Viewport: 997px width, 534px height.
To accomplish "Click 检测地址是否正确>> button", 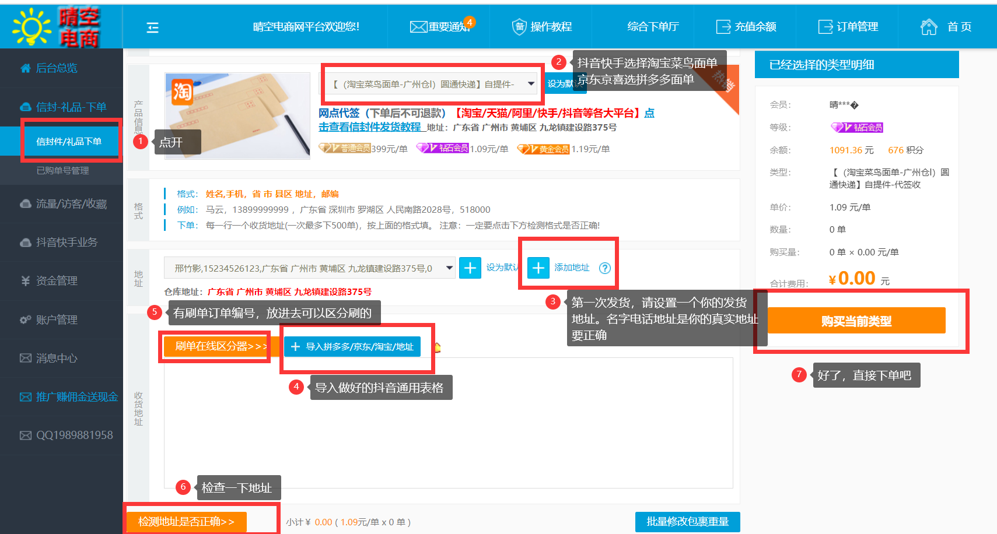I will pos(186,522).
